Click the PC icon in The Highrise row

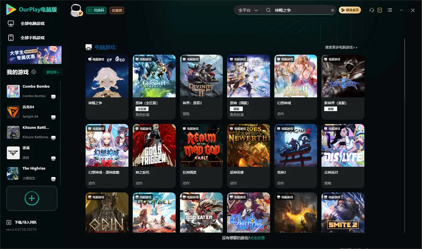click(53, 179)
